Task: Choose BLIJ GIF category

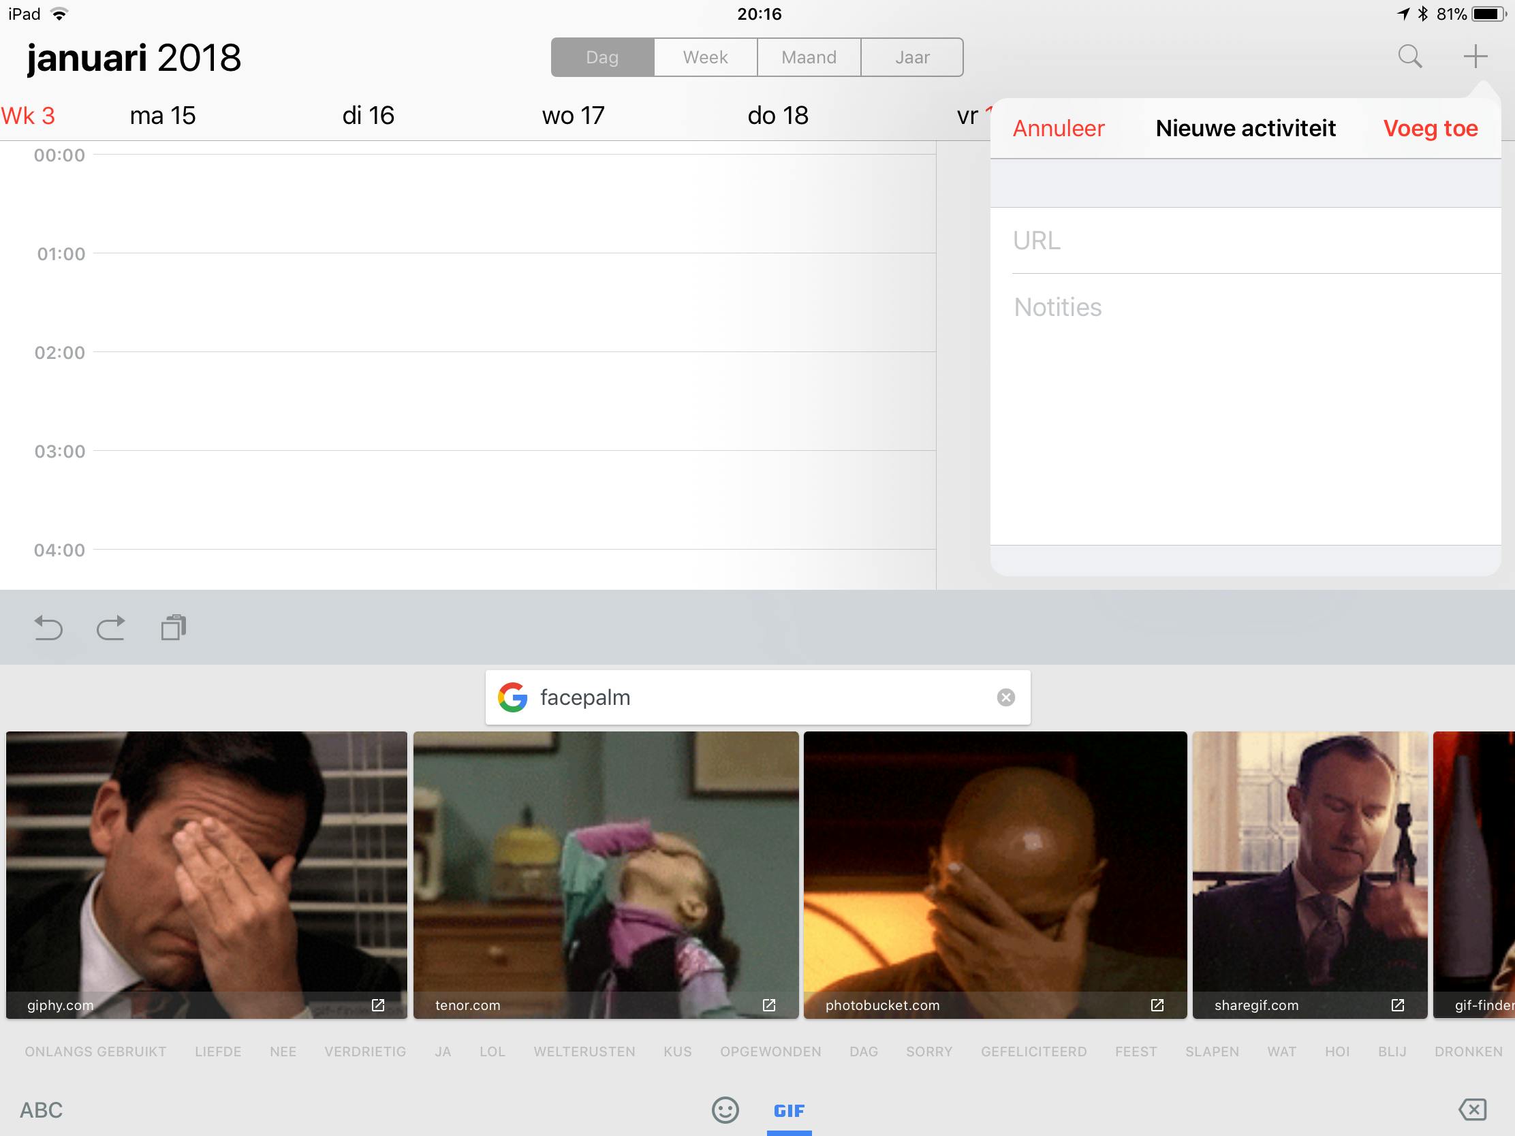Action: pos(1392,1051)
